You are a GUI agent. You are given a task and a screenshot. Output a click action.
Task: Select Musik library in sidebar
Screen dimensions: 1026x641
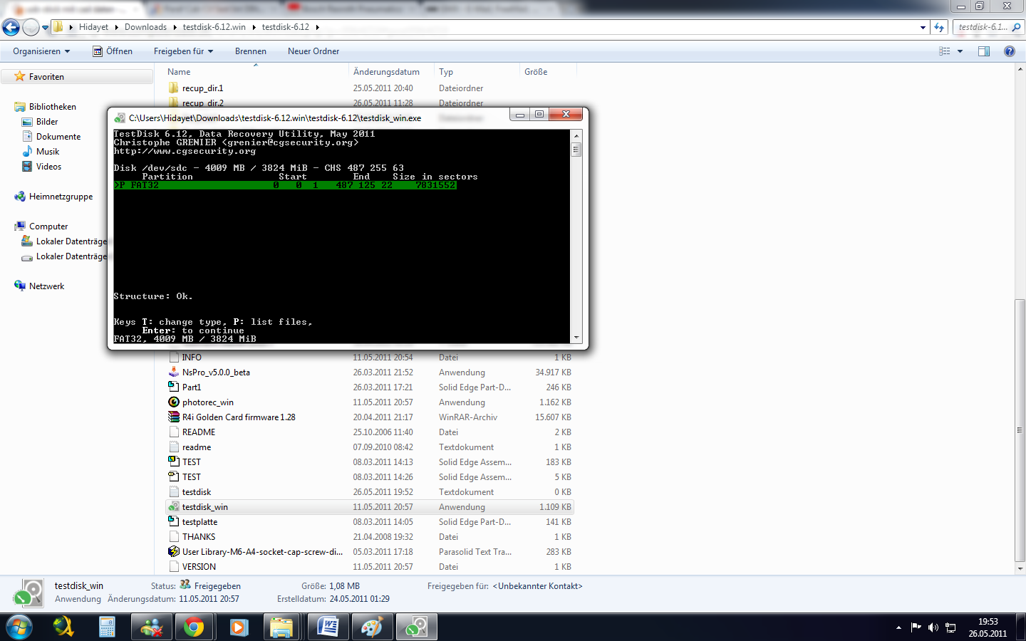[48, 152]
